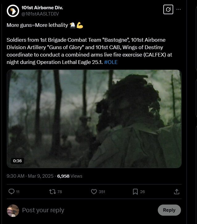
Task: Click the 0:36 video duration badge
Action: pos(17,161)
